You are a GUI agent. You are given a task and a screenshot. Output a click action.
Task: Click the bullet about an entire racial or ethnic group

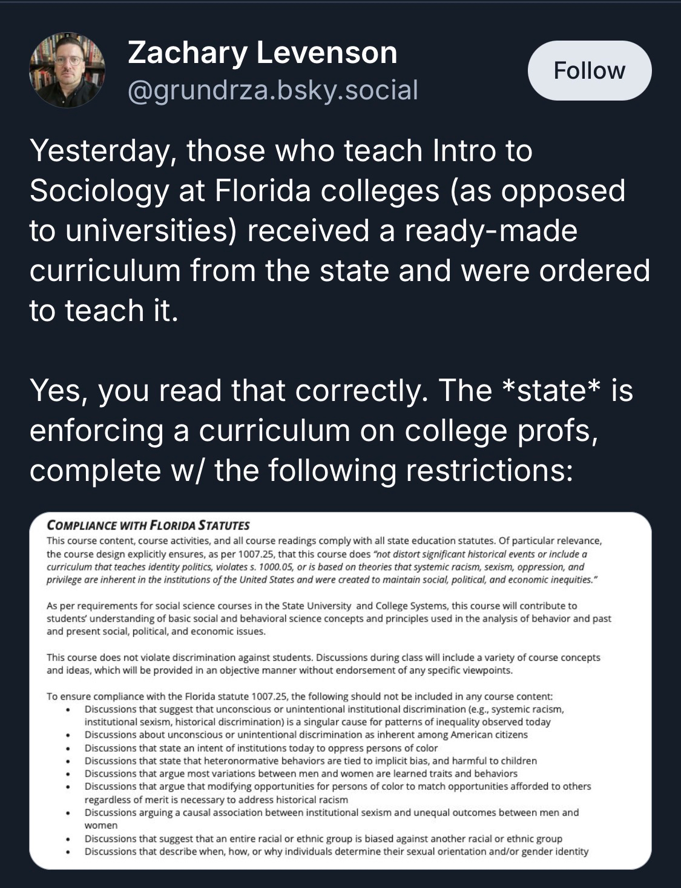click(323, 839)
